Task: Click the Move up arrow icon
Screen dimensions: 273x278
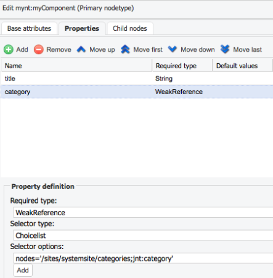Action: pyautogui.click(x=81, y=49)
